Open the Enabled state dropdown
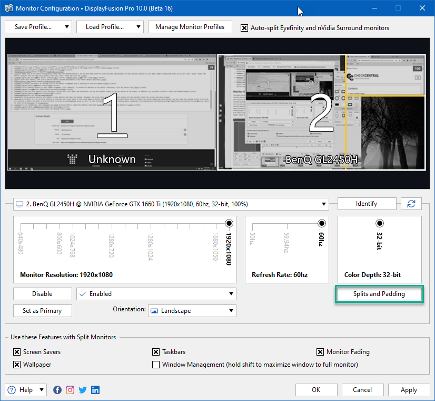 click(x=156, y=294)
